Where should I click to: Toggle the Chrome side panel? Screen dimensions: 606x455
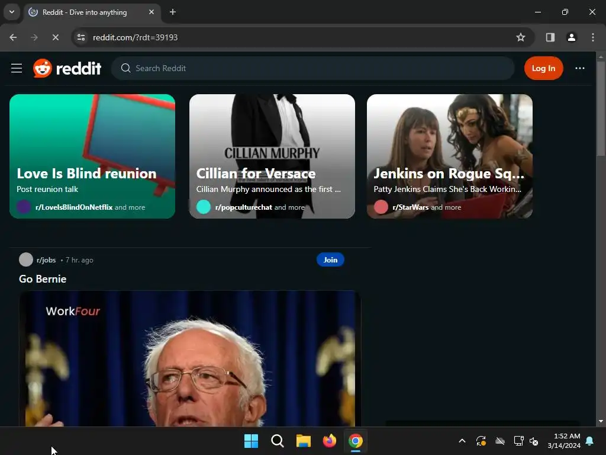(x=550, y=37)
